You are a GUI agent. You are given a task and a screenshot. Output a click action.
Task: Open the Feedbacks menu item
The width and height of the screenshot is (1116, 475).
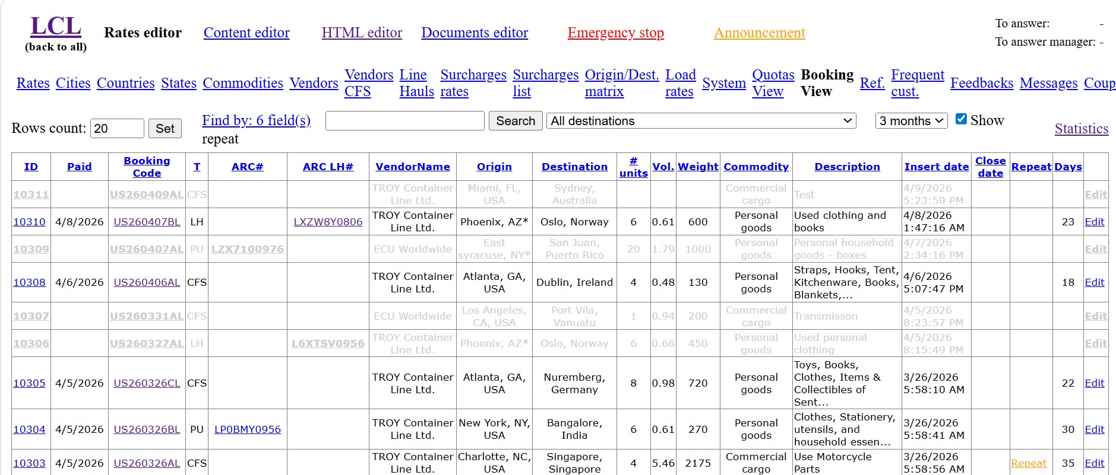tap(981, 83)
